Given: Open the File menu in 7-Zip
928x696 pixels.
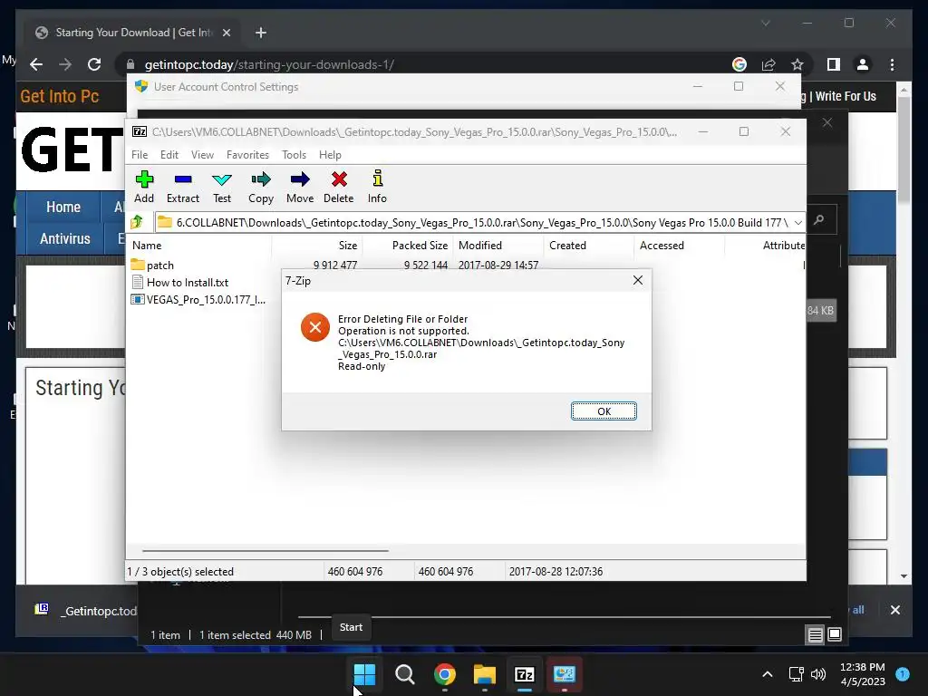Looking at the screenshot, I should [x=140, y=154].
